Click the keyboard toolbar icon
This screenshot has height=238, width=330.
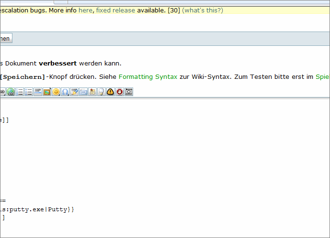pyautogui.click(x=83, y=92)
